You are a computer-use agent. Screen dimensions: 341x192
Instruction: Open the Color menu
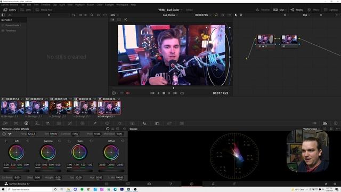pyautogui.click(x=100, y=5)
